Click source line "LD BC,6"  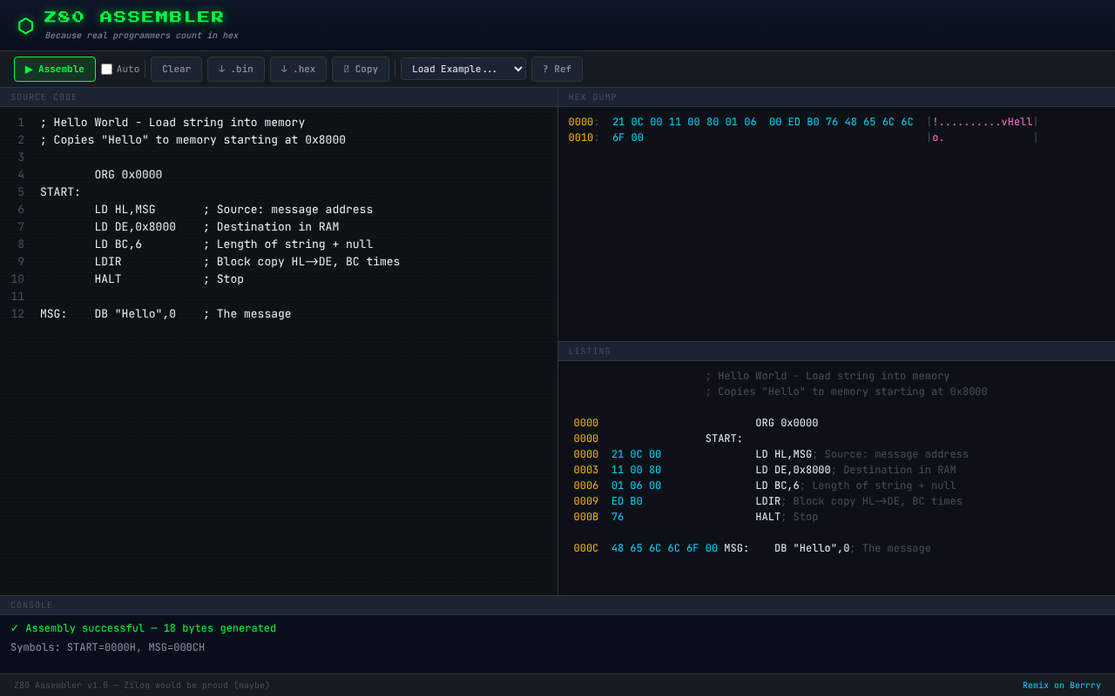click(x=118, y=244)
